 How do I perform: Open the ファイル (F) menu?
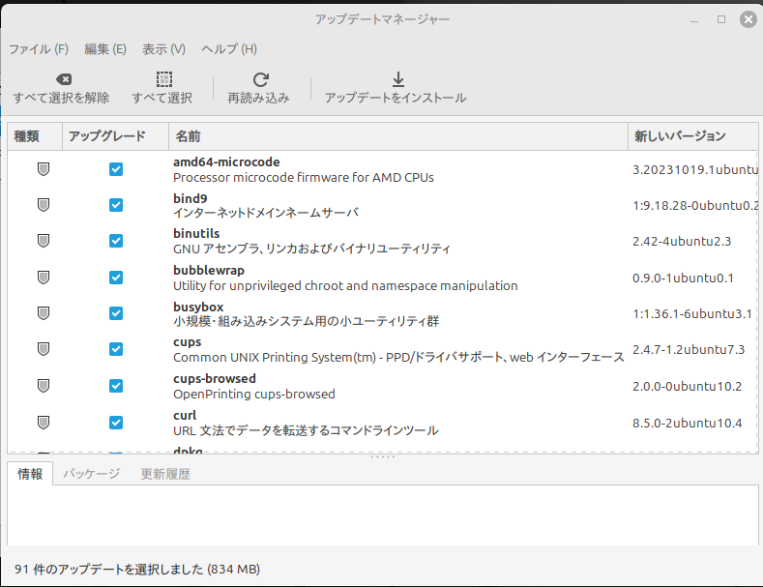[x=39, y=48]
